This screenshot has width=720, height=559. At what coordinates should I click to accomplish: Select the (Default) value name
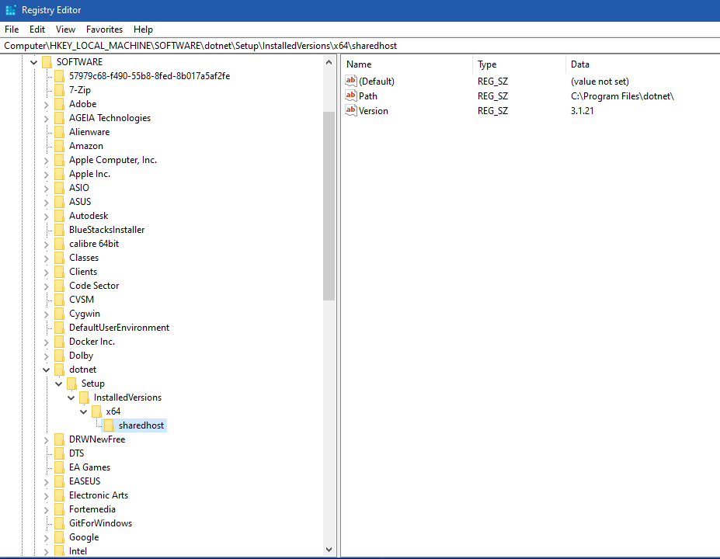(x=377, y=82)
